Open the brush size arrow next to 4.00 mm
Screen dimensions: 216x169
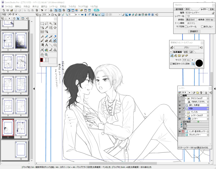(193, 60)
